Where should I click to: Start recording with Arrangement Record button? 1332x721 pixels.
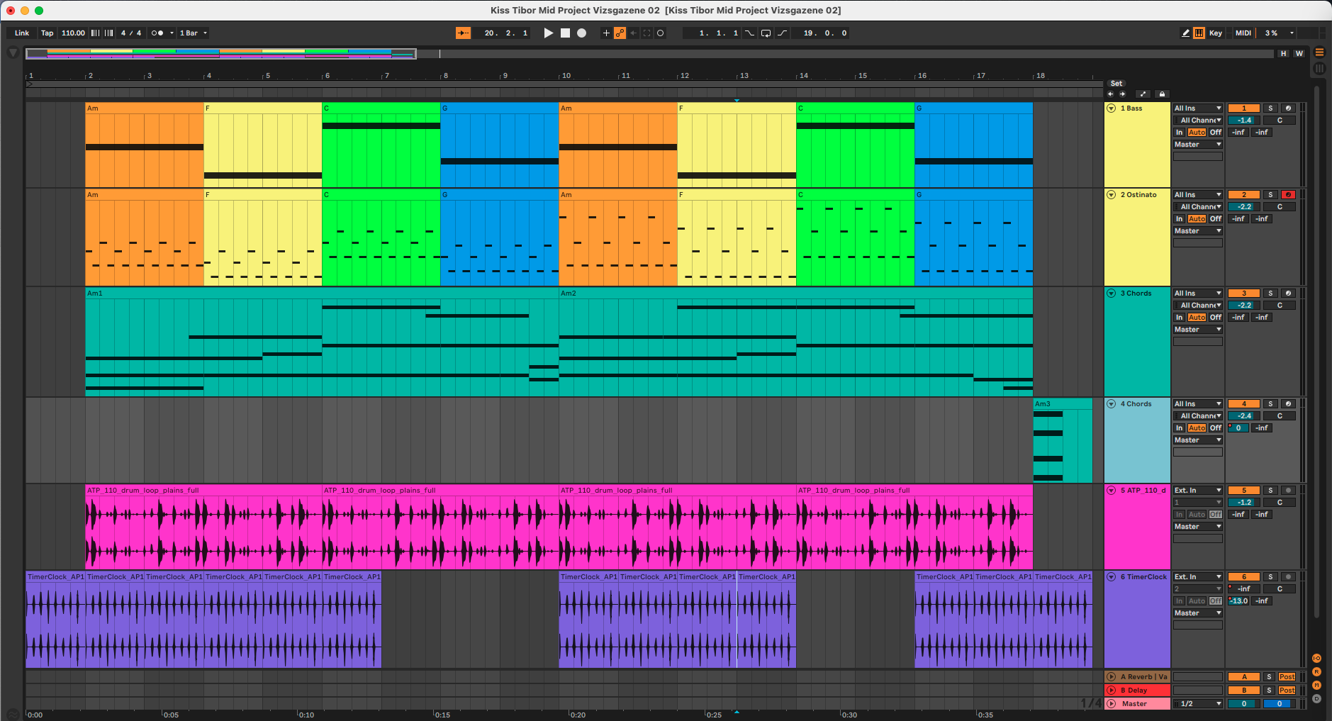[x=581, y=33]
